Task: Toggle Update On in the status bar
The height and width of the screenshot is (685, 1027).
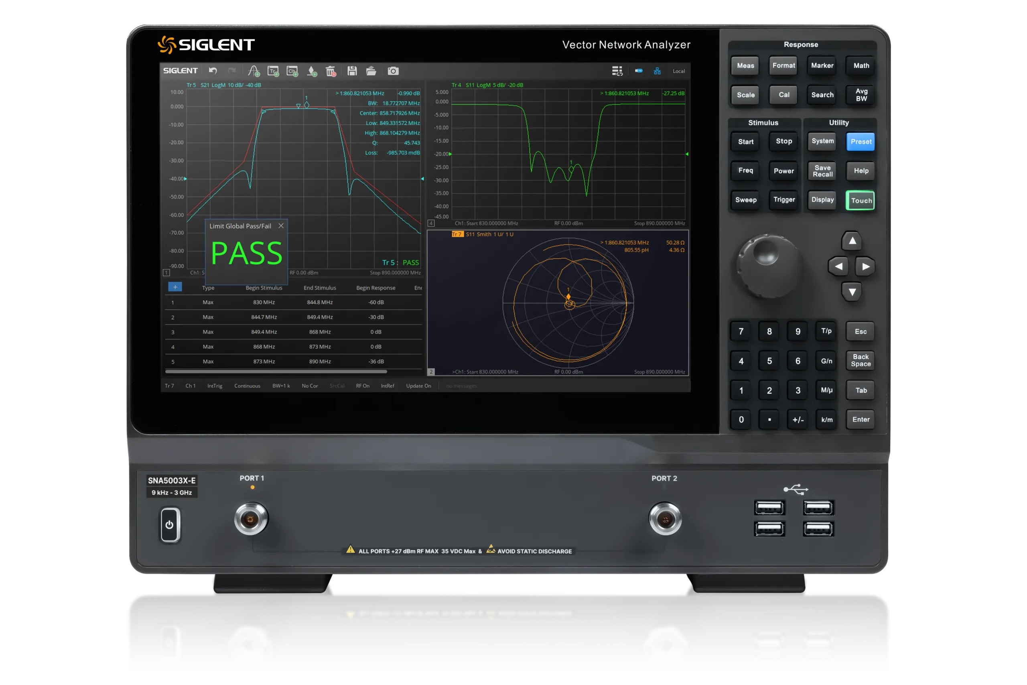Action: coord(418,386)
